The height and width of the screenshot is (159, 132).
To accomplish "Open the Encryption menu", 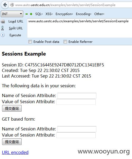I will pos(64,14).
